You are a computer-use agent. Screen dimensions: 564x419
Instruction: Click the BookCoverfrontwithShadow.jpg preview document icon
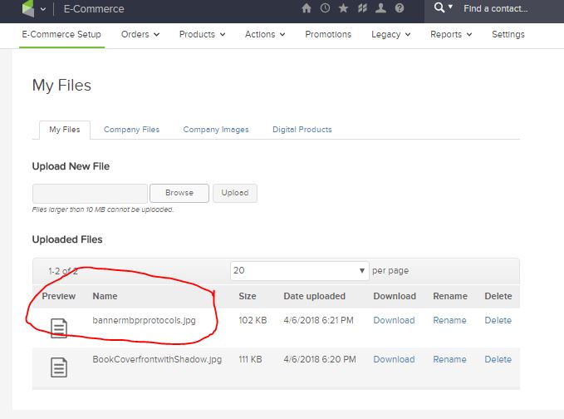[59, 367]
